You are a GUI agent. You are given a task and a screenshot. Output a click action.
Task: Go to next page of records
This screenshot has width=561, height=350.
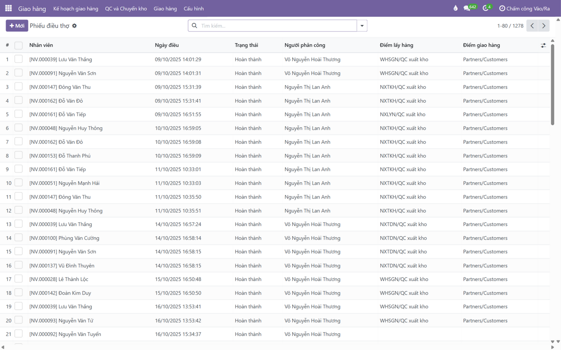point(544,26)
